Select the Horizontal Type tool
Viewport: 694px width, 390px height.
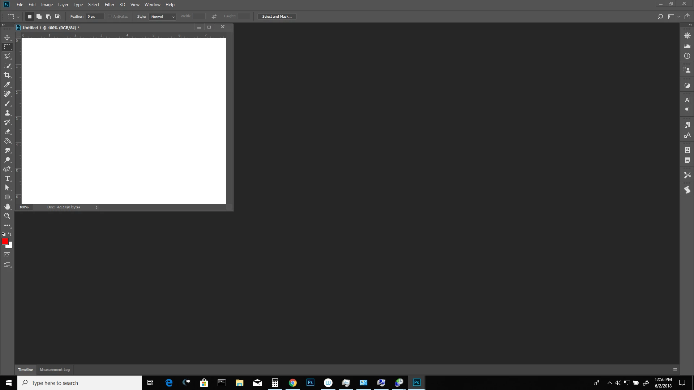point(7,179)
